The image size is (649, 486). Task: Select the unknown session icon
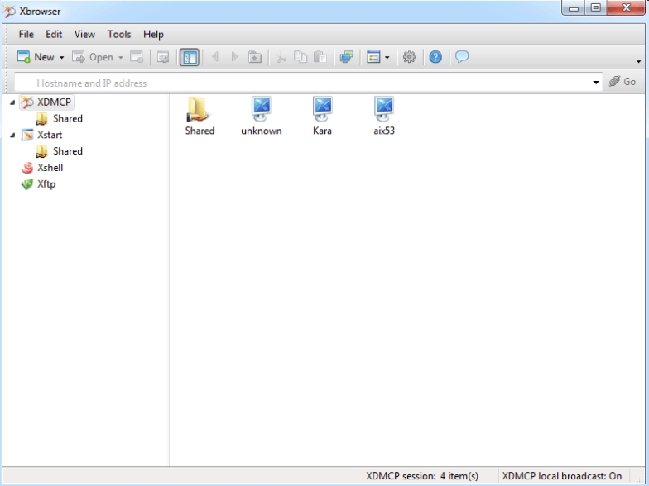point(262,116)
